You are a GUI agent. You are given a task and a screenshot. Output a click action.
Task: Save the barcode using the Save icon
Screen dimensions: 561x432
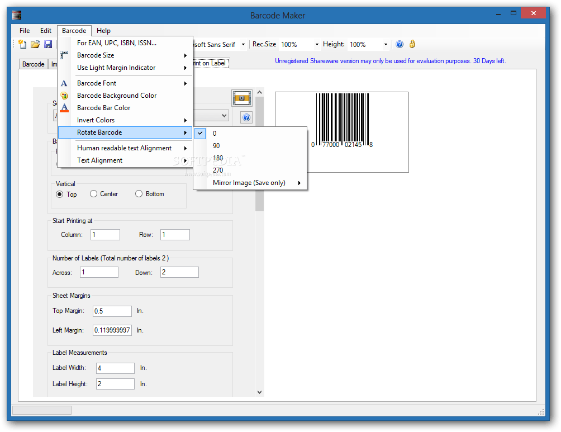tap(48, 44)
